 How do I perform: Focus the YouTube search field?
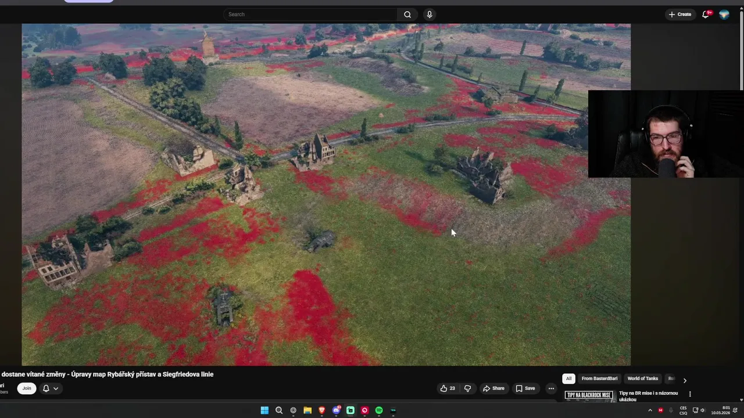click(x=310, y=15)
